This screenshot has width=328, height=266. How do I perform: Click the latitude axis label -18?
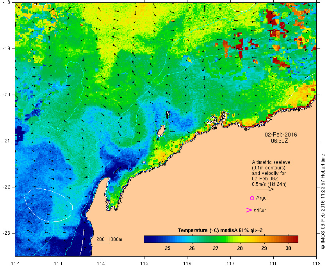(6, 2)
